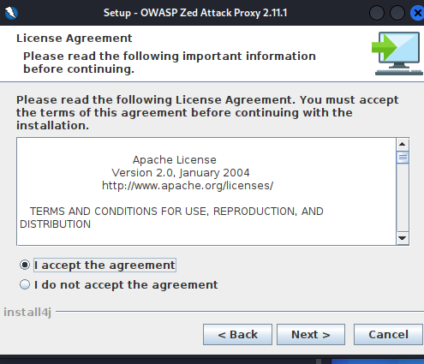Close the Setup window with X
Viewport: 424px width, 364px height.
pos(417,13)
